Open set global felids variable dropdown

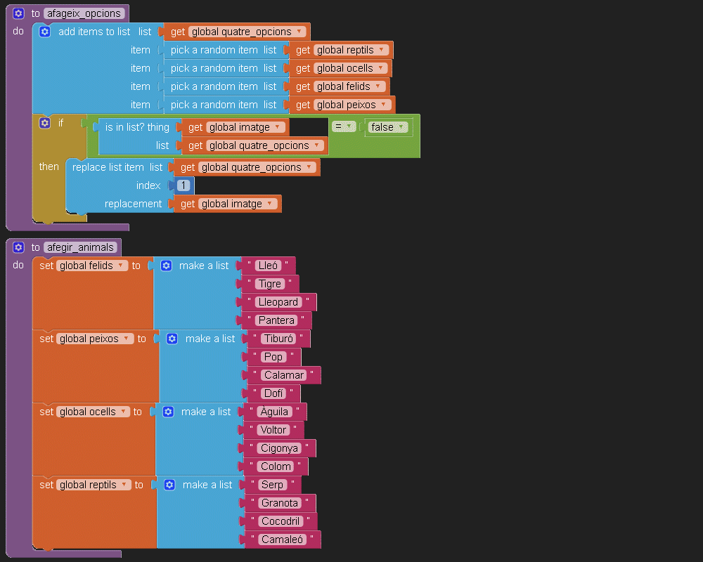pos(122,266)
